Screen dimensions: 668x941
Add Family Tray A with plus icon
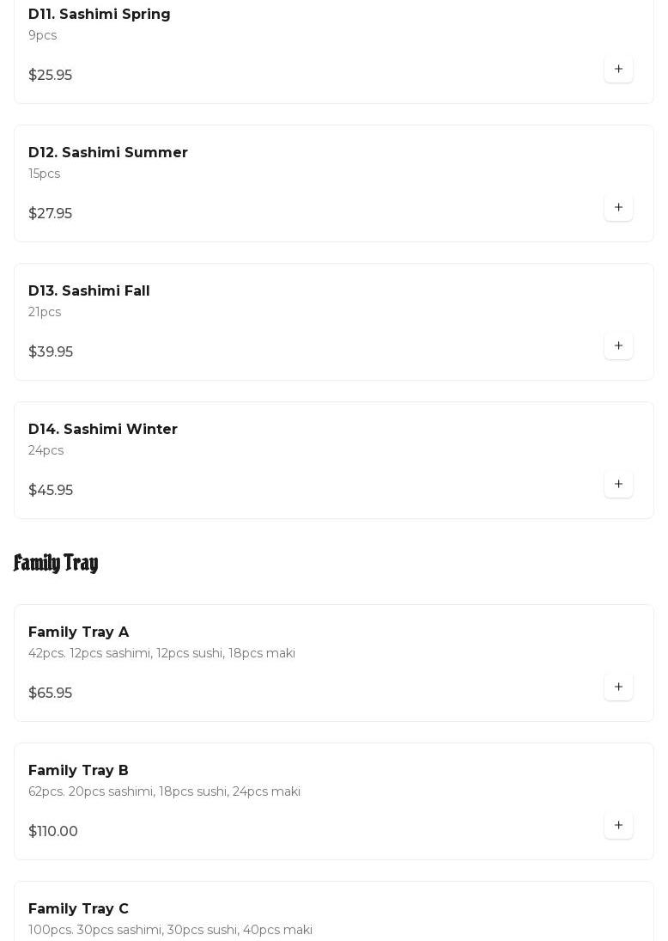coord(618,687)
